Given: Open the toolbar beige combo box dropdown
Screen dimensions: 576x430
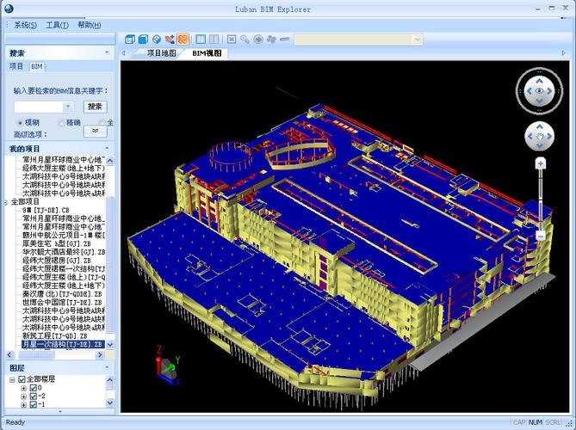Looking at the screenshot, I should (417, 40).
